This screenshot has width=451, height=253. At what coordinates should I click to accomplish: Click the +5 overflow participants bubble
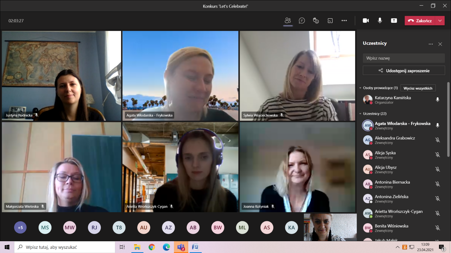point(20,227)
